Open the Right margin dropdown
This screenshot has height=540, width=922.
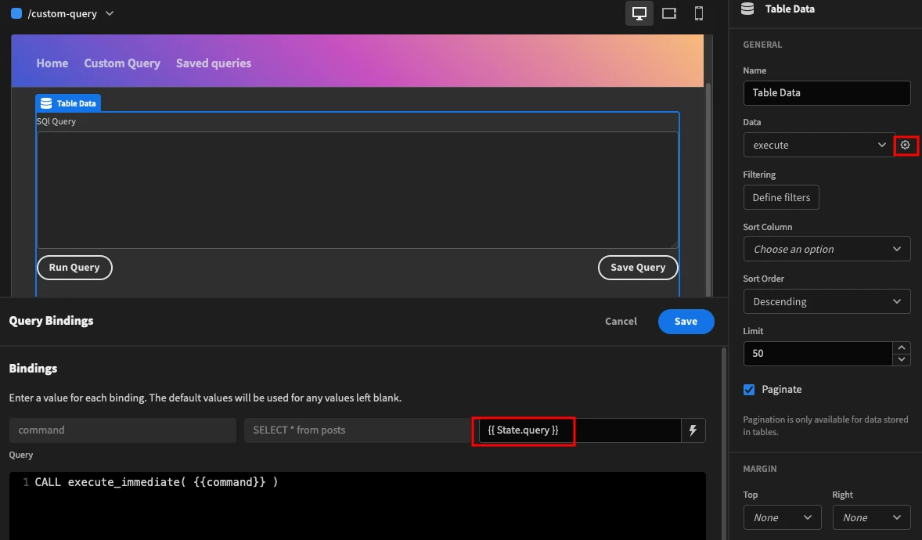coord(871,517)
